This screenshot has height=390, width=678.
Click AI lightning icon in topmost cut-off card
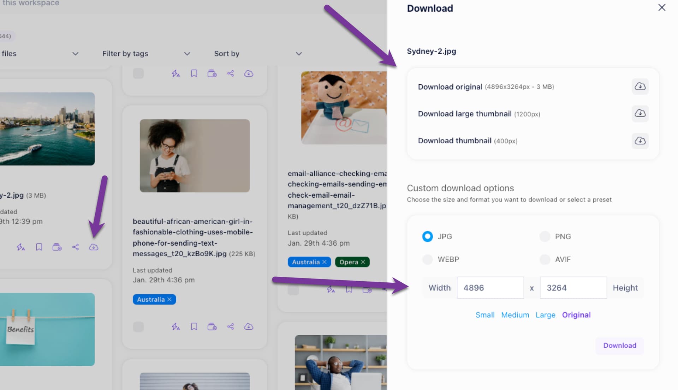(176, 73)
